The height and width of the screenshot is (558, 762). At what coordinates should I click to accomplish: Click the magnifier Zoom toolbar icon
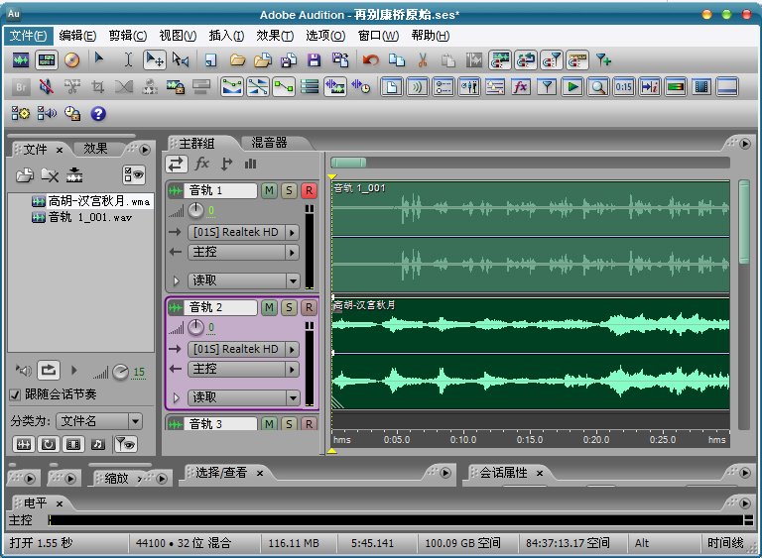(x=598, y=87)
